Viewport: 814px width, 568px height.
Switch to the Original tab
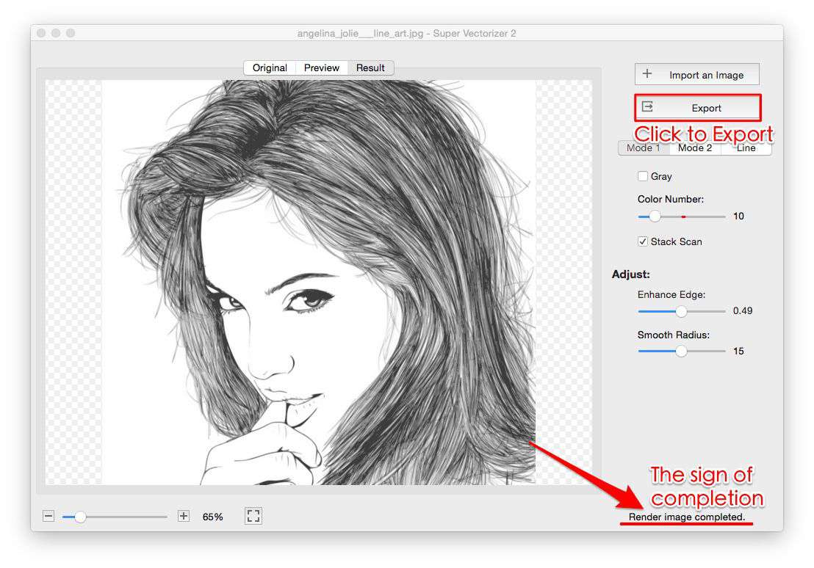pyautogui.click(x=269, y=68)
